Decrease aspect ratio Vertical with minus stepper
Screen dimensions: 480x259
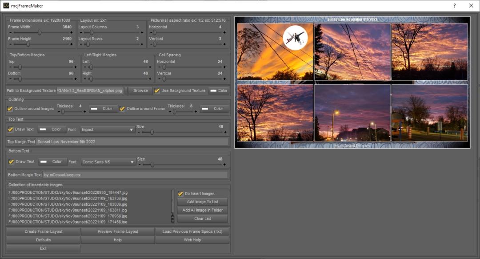tap(151, 44)
